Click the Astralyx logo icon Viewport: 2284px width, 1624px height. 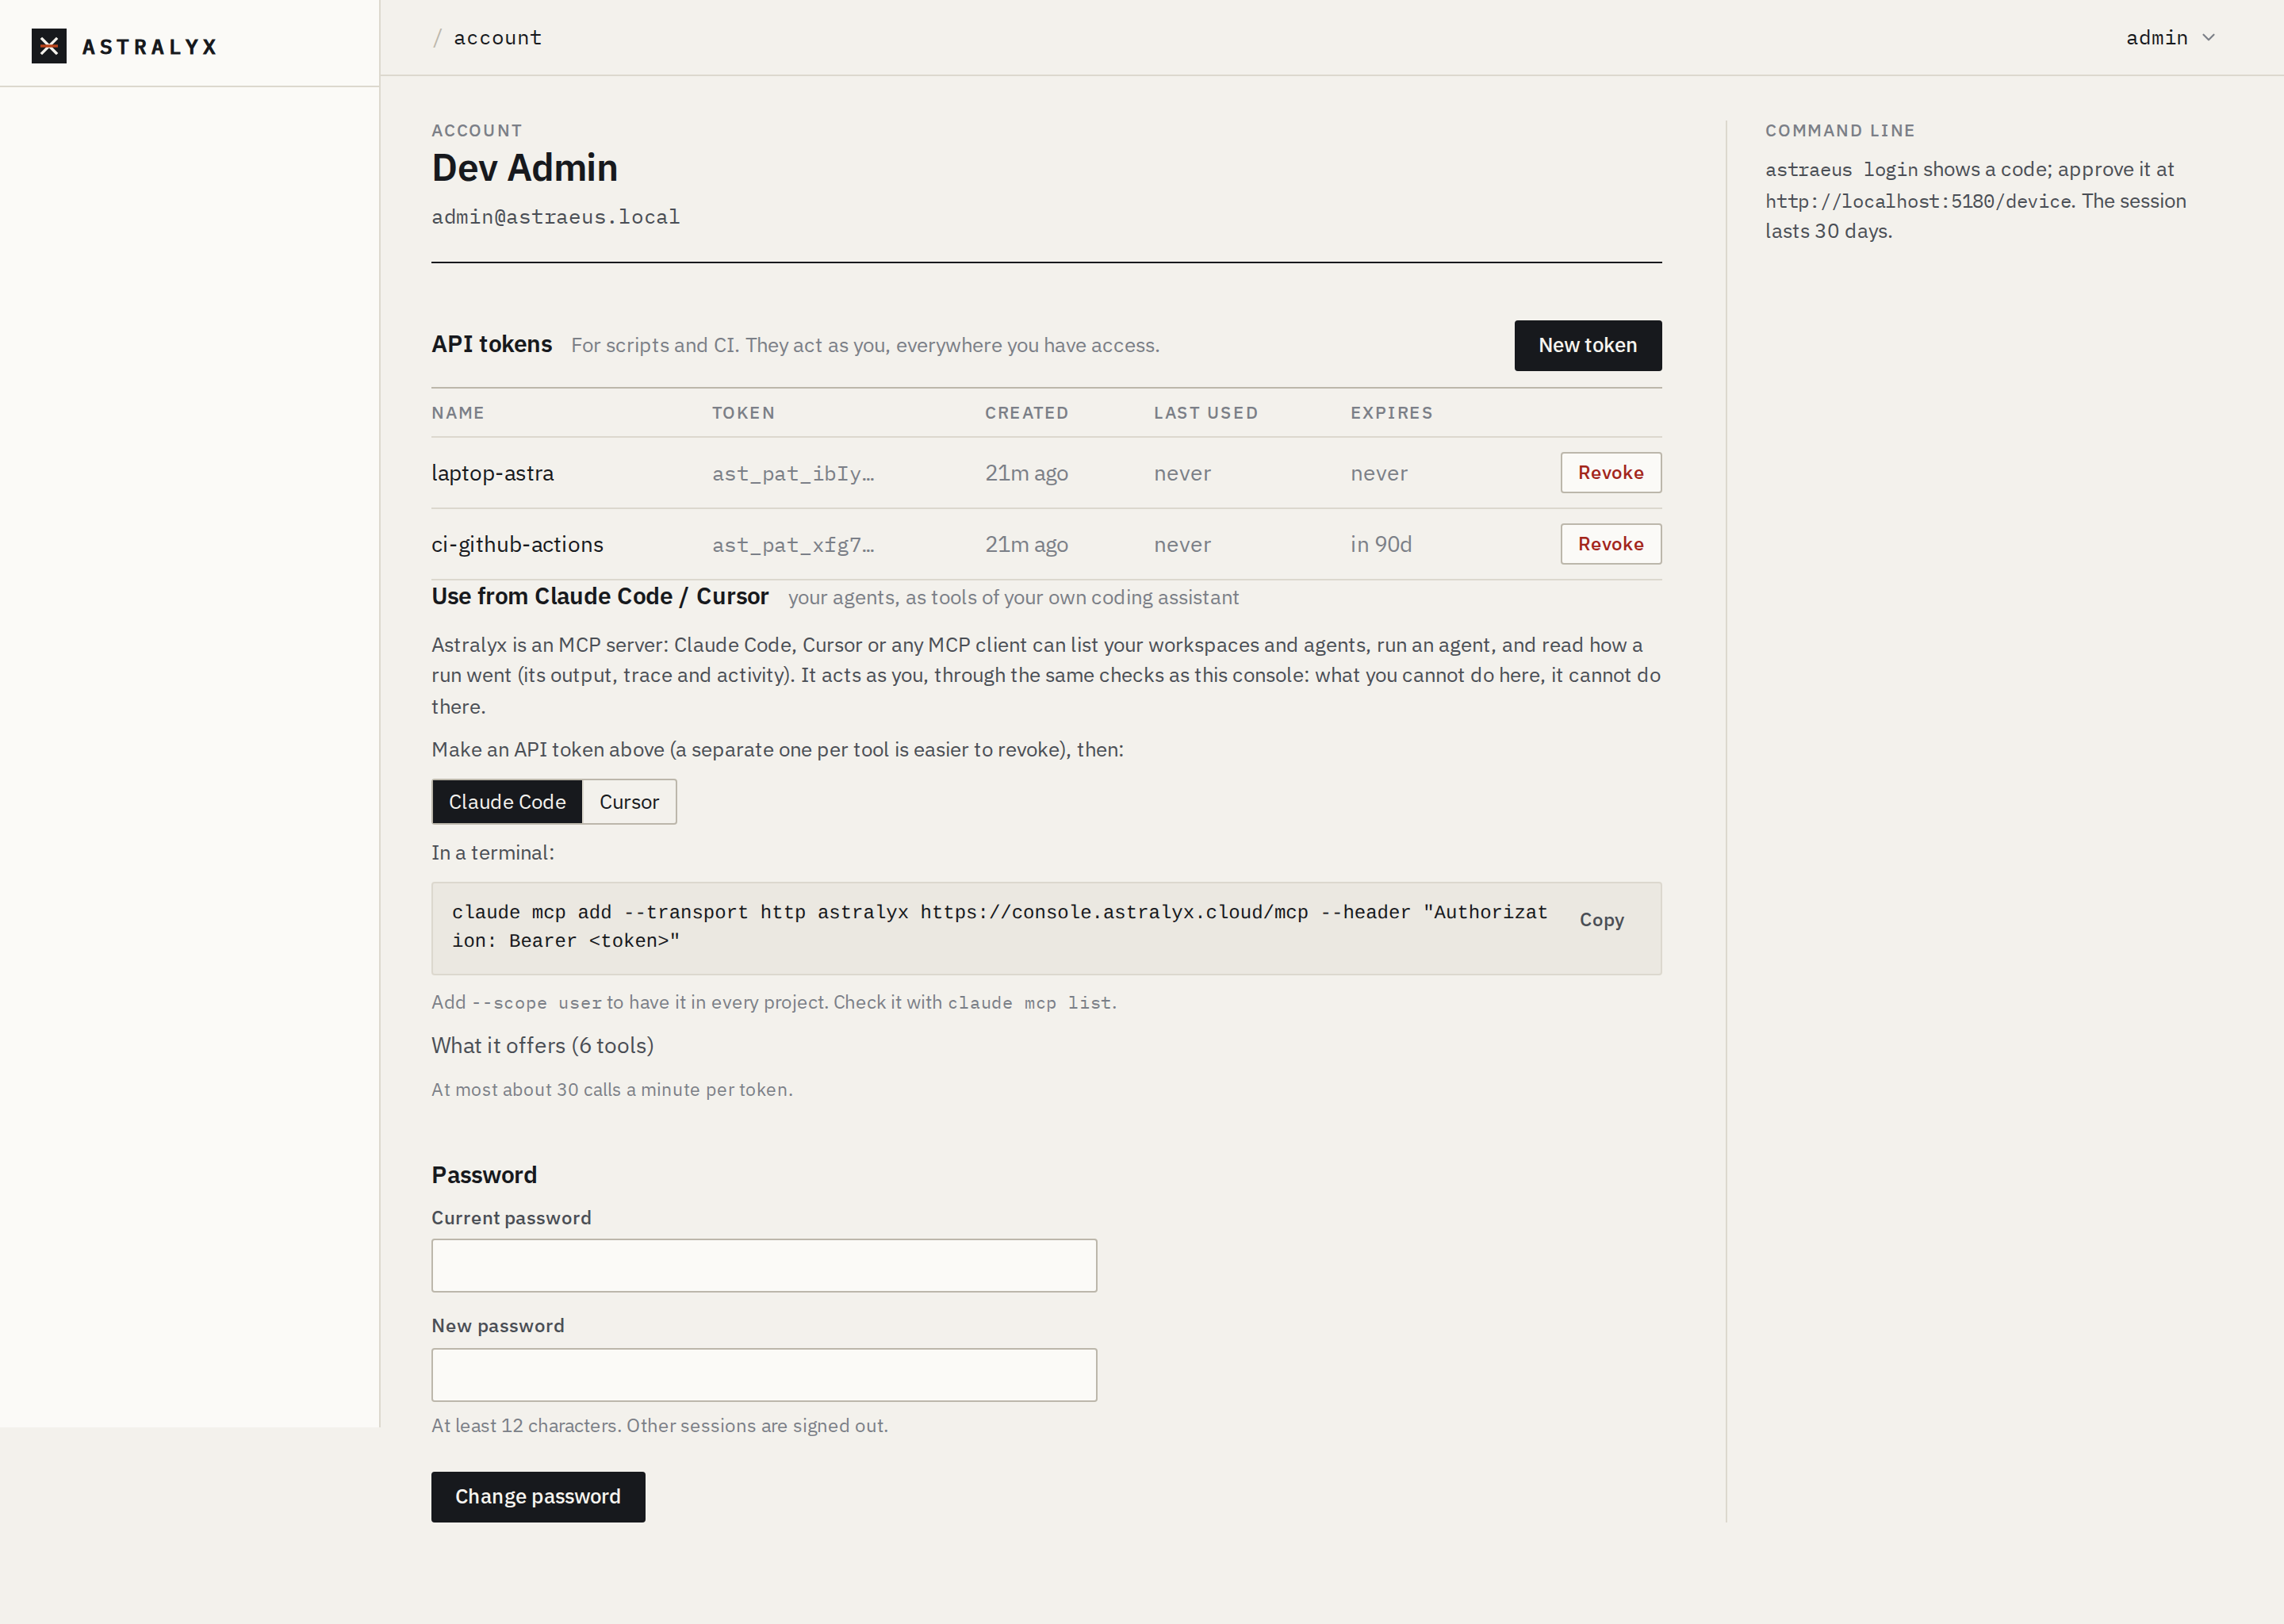coord(49,46)
